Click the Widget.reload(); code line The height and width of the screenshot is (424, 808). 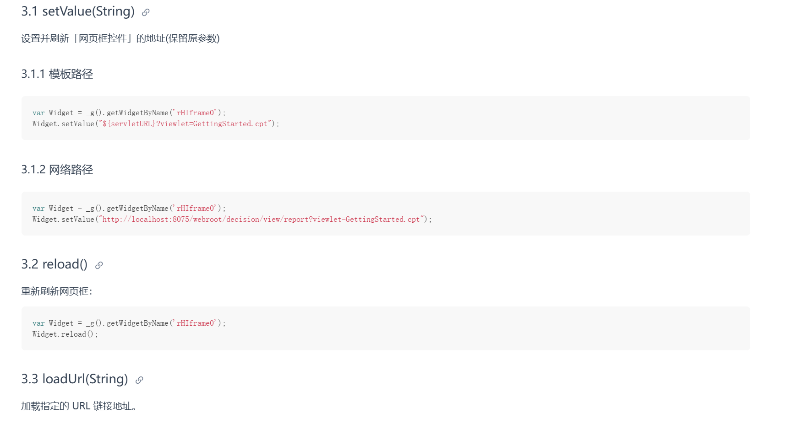[x=65, y=334]
